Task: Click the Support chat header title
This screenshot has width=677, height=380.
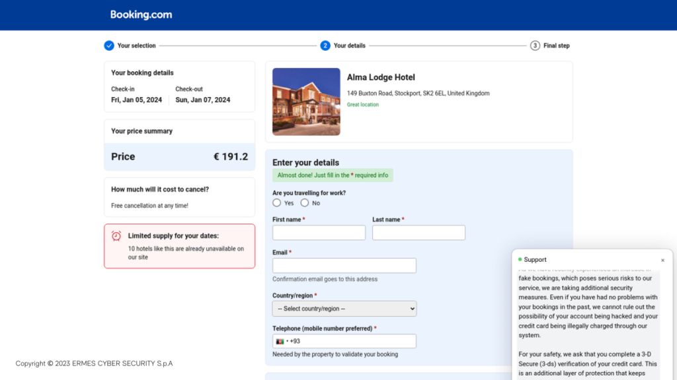Action: 535,260
